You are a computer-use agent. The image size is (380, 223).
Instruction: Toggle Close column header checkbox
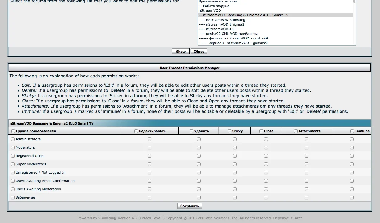(x=261, y=131)
